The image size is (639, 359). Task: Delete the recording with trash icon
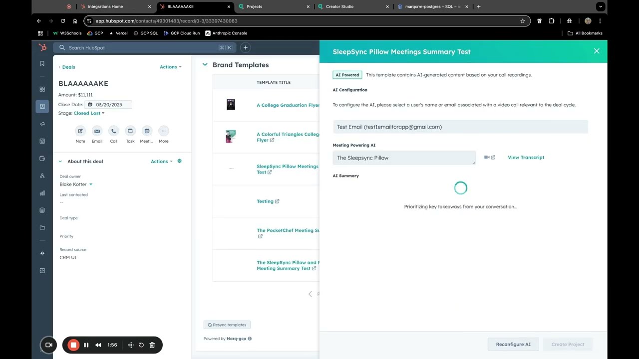tap(152, 345)
